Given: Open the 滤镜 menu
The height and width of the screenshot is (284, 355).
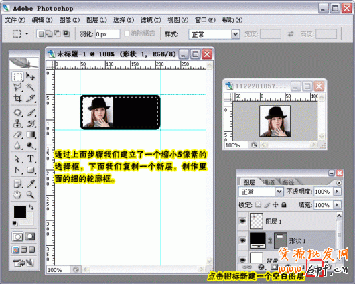Looking at the screenshot, I should point(150,20).
